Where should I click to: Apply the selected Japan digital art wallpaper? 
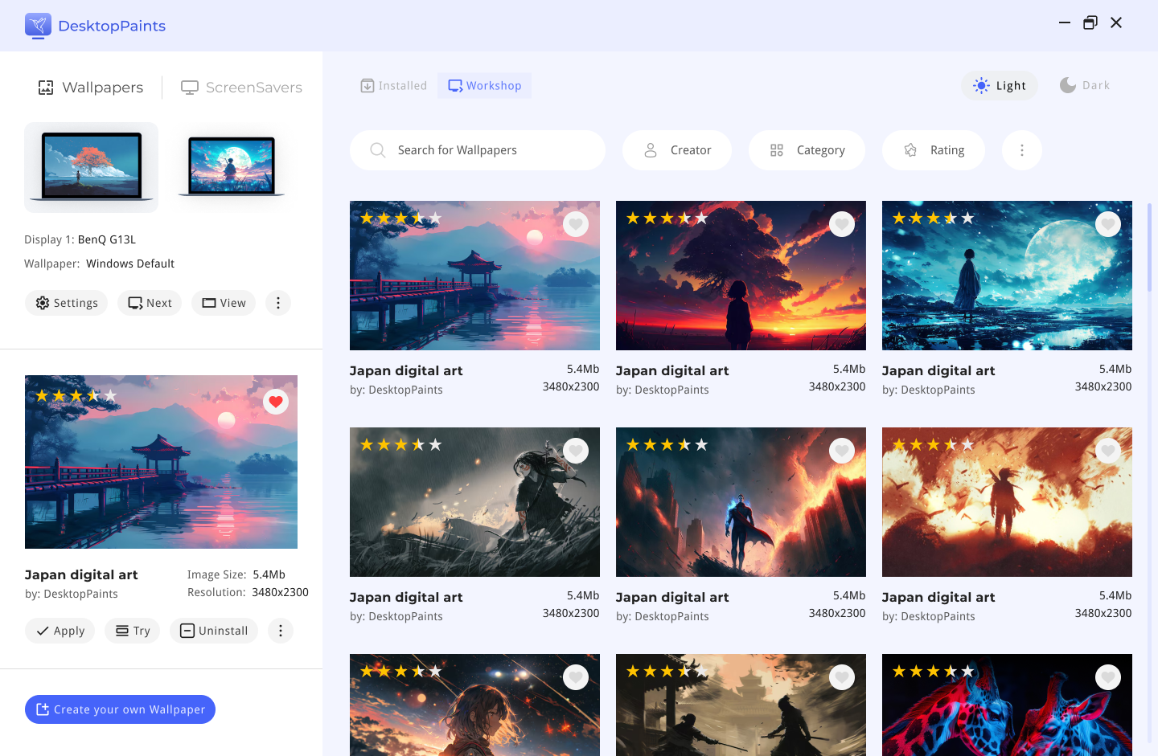pos(60,631)
